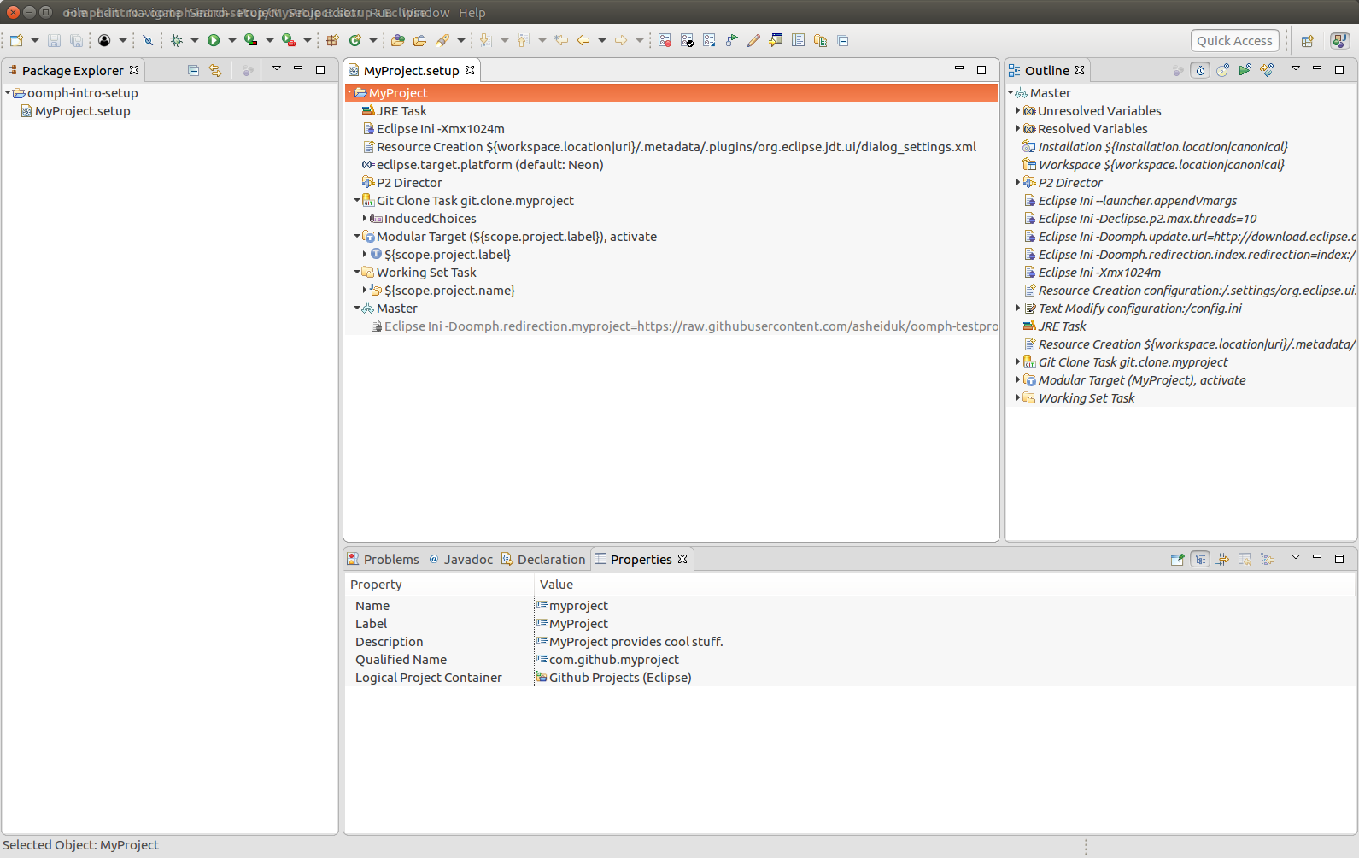Click the Save All toolbar icon
This screenshot has width=1359, height=858.
tap(76, 40)
